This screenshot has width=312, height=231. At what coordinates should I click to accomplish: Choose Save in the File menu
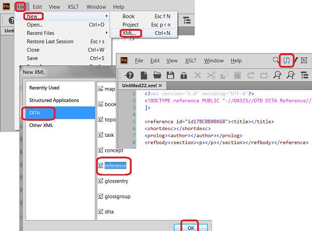[x=62, y=58]
